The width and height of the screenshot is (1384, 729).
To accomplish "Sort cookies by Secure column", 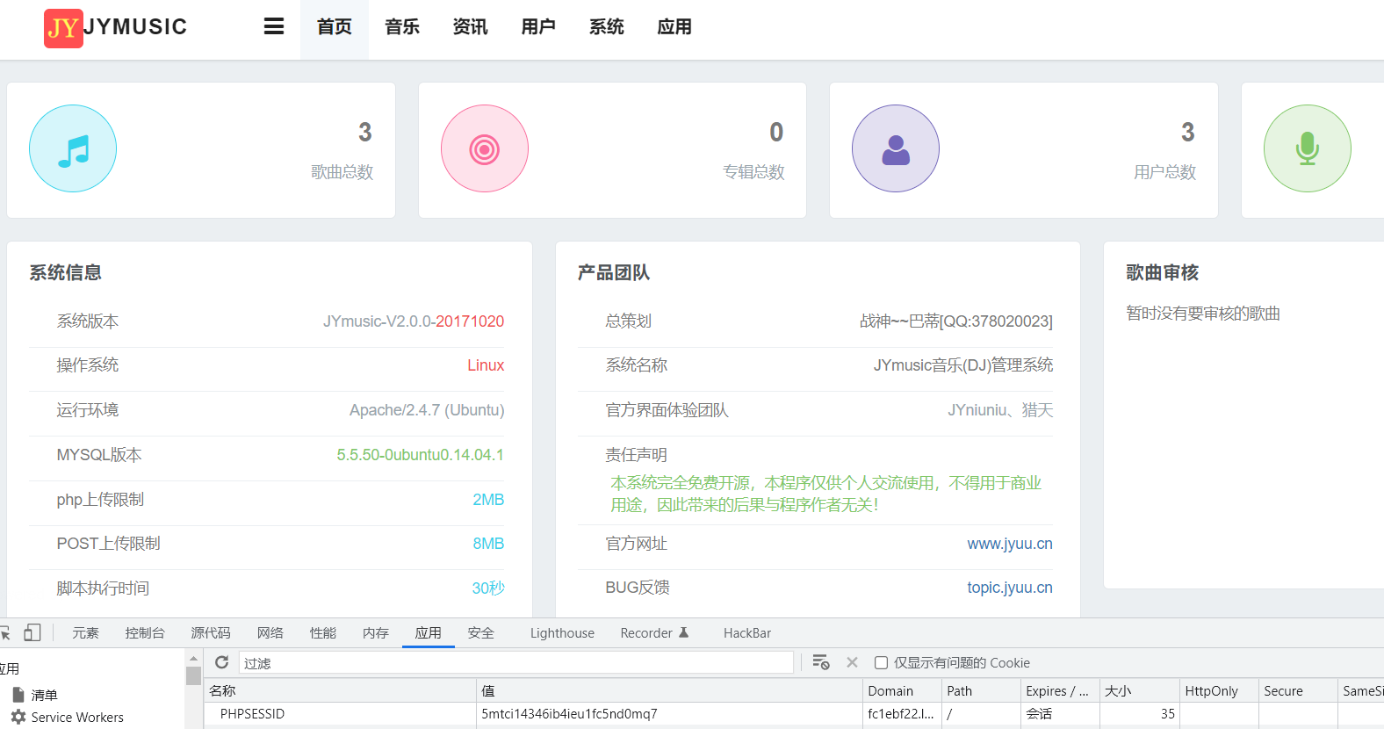I will [1298, 690].
